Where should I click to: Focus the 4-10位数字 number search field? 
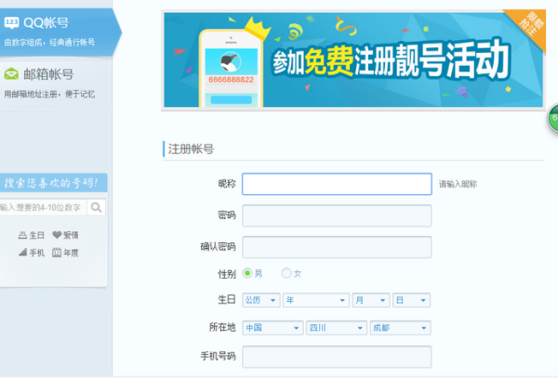[43, 207]
